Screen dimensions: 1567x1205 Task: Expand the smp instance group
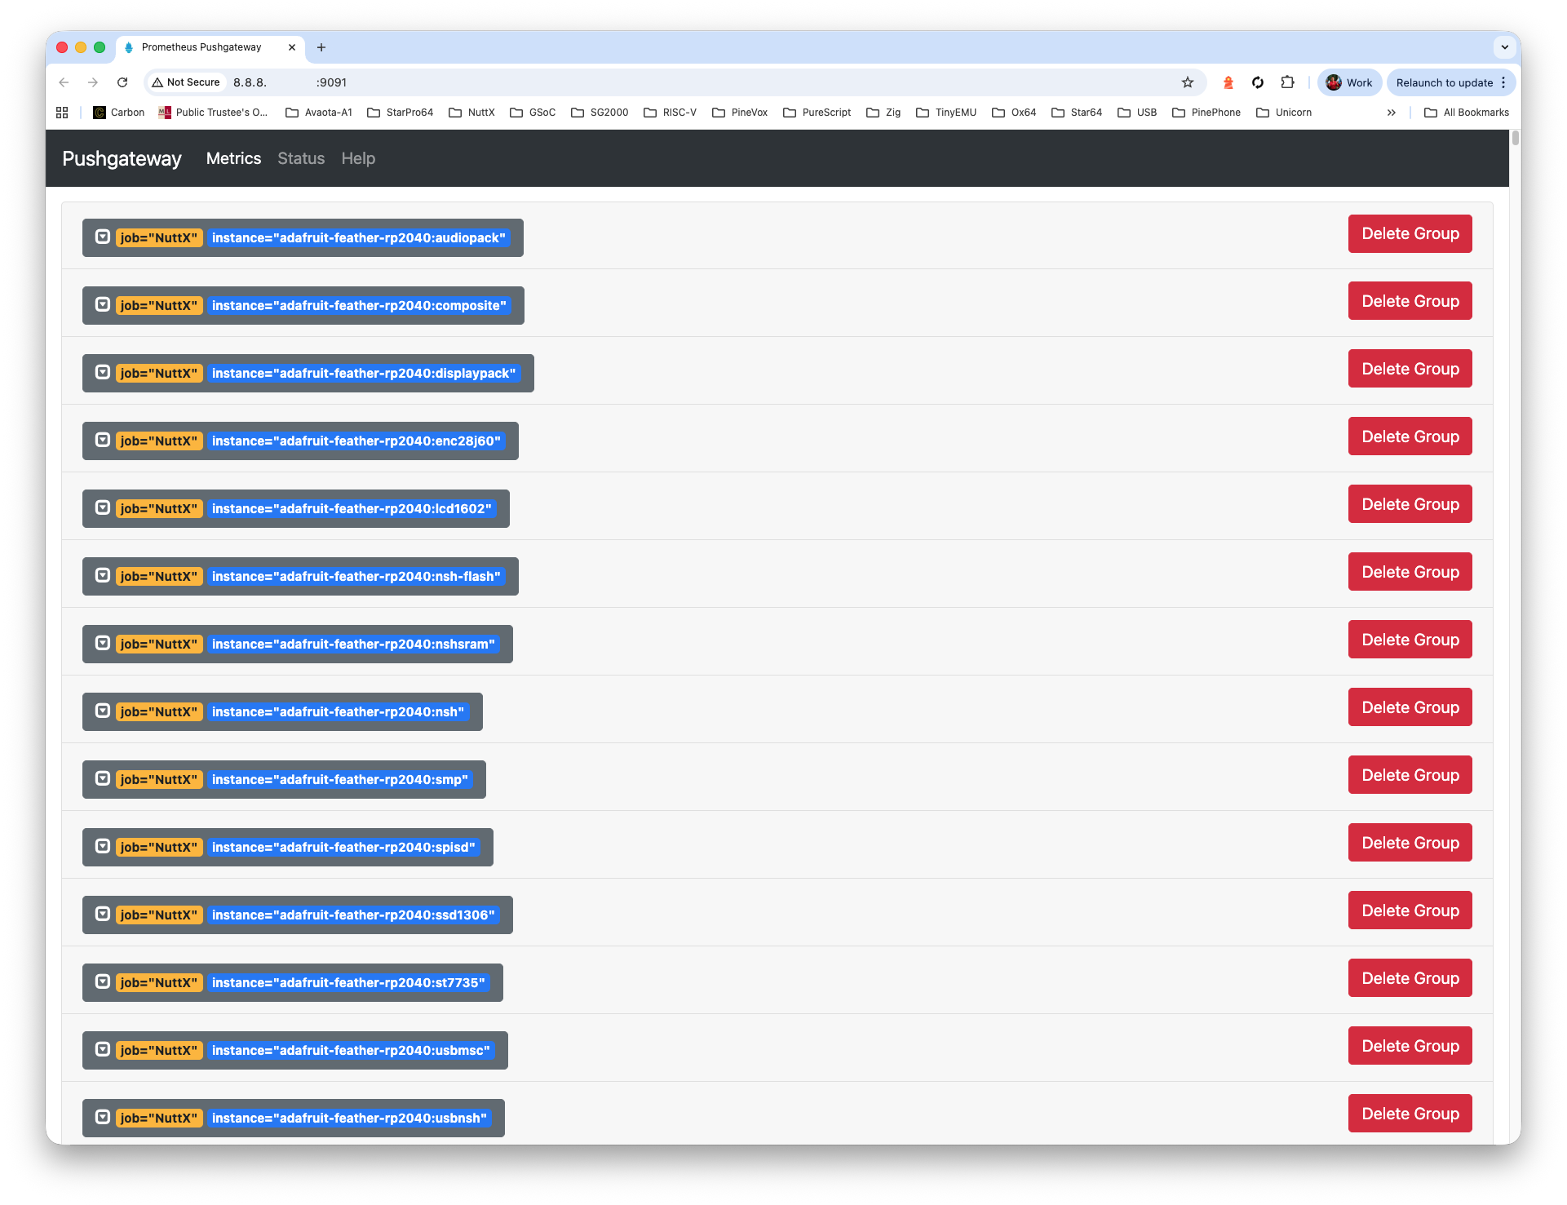[103, 778]
